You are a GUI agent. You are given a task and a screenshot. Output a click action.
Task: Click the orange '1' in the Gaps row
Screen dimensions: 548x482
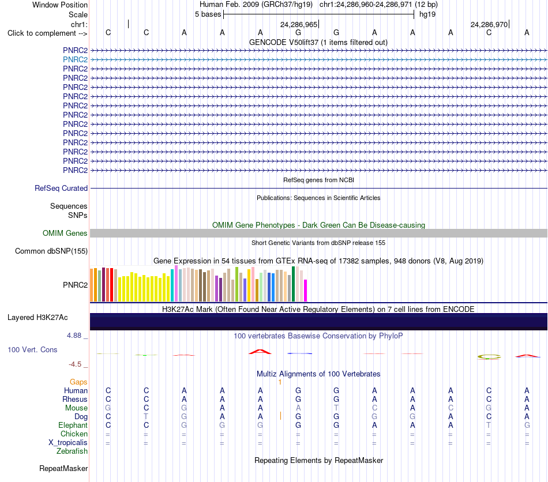(280, 382)
